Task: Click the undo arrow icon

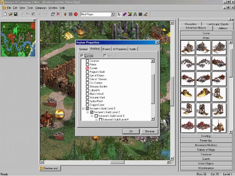Action: click(x=40, y=14)
